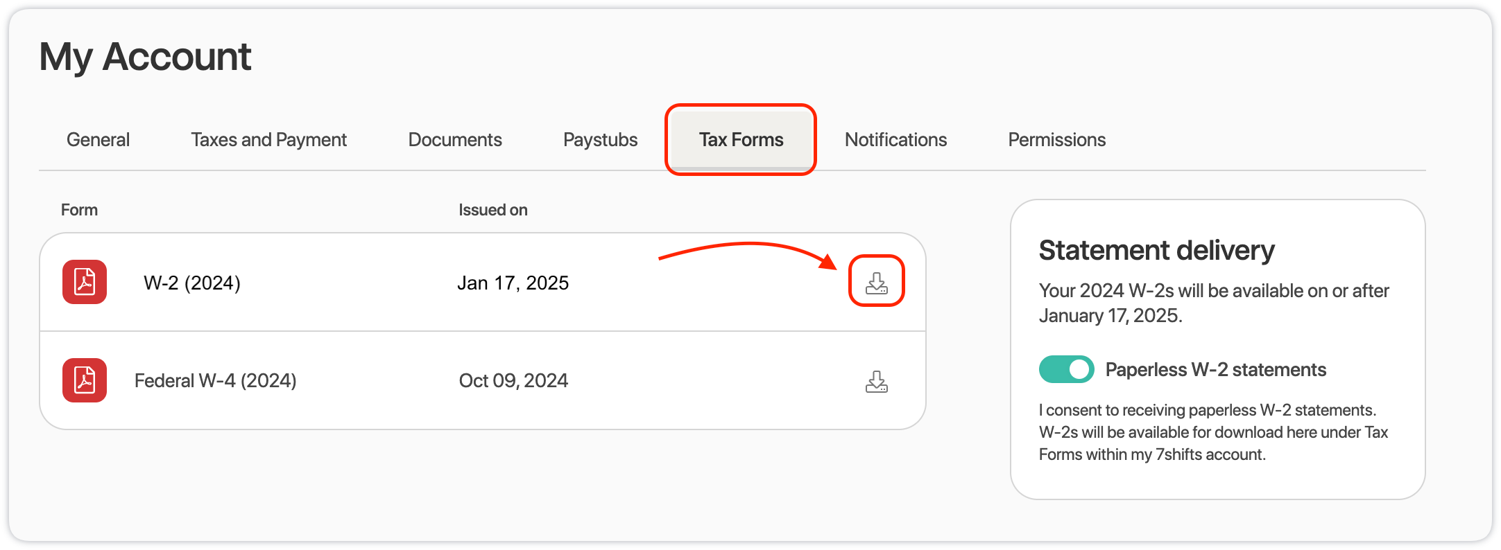Click the Paperless W-2 statements label
Viewport: 1501px width, 550px height.
click(1215, 369)
